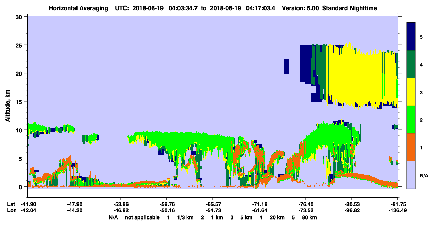Click longitude value -96.82

click(x=352, y=210)
